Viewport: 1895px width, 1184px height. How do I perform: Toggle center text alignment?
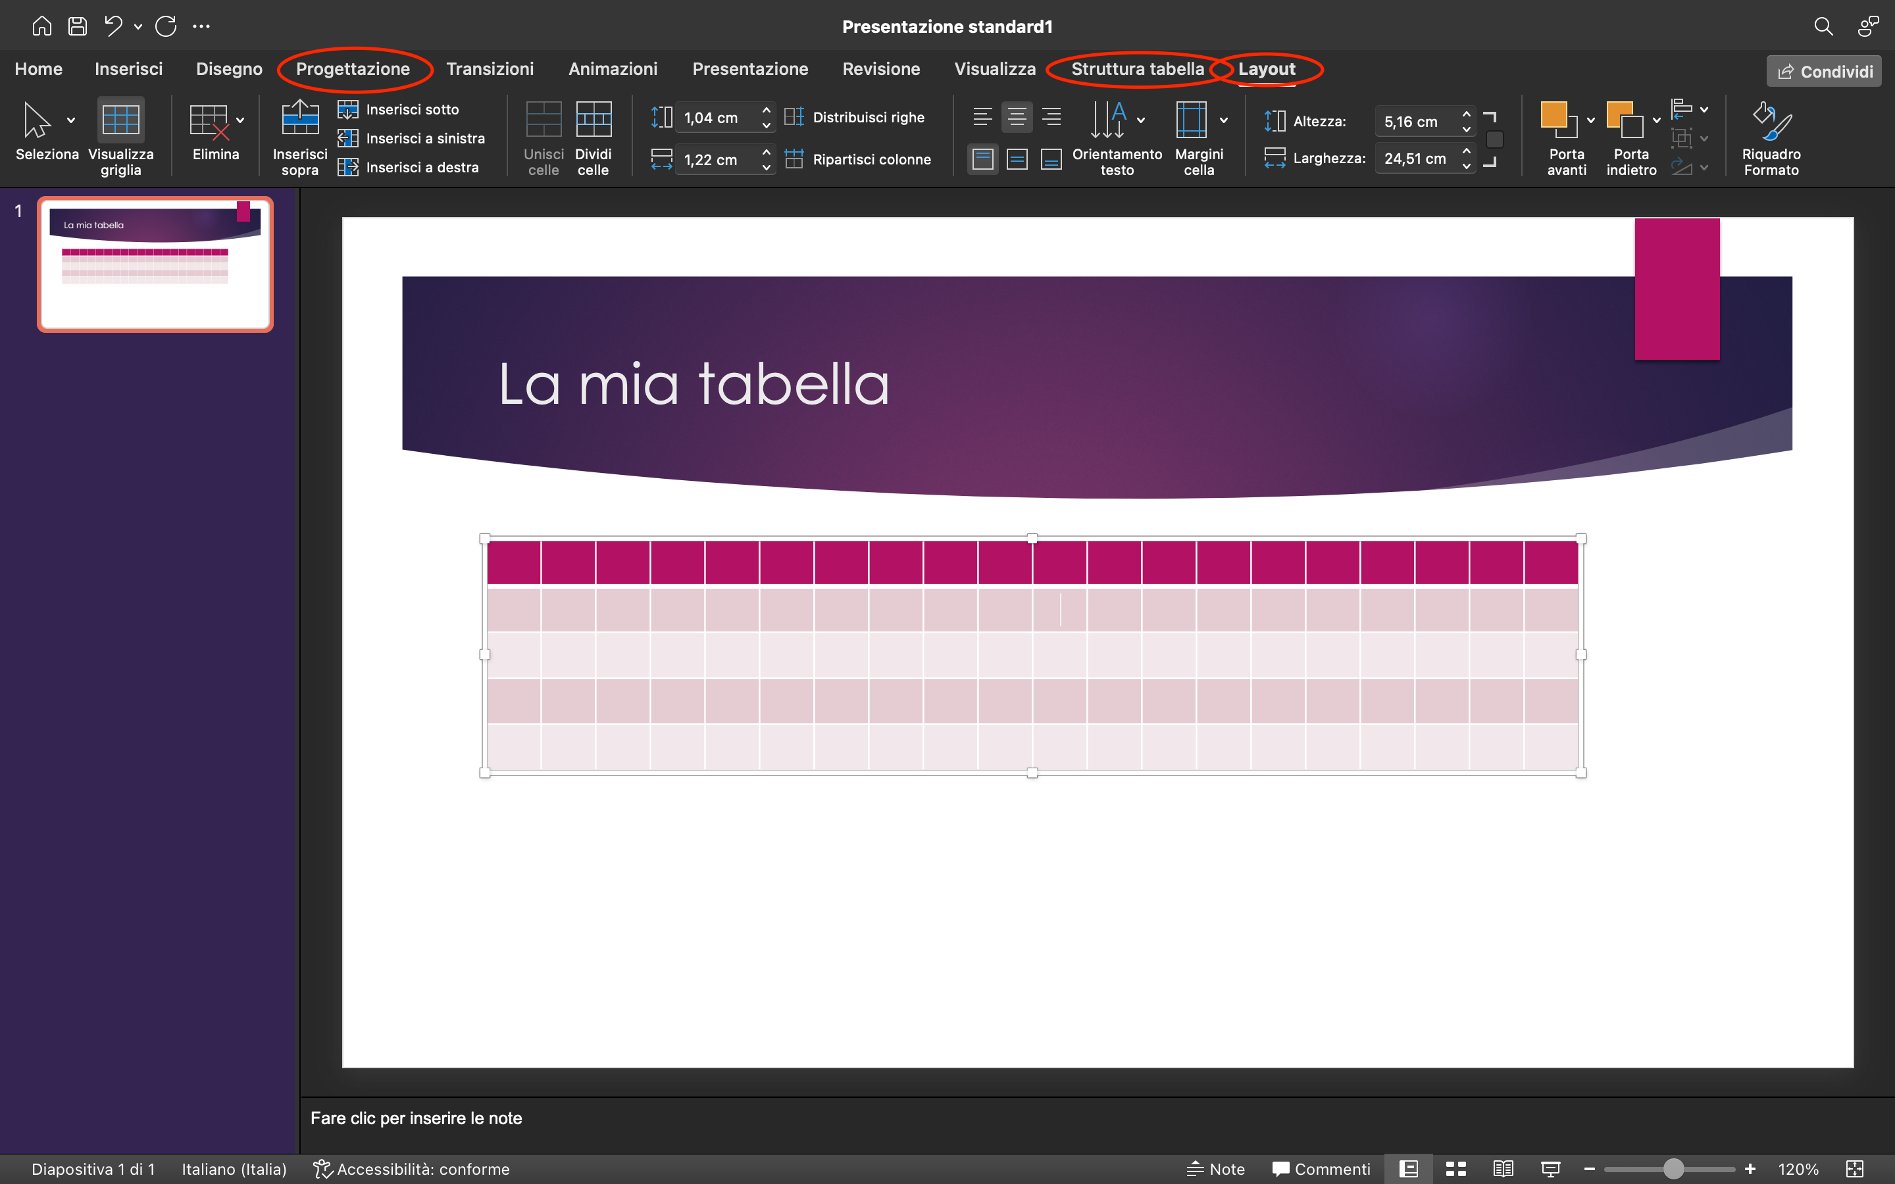[x=1017, y=116]
